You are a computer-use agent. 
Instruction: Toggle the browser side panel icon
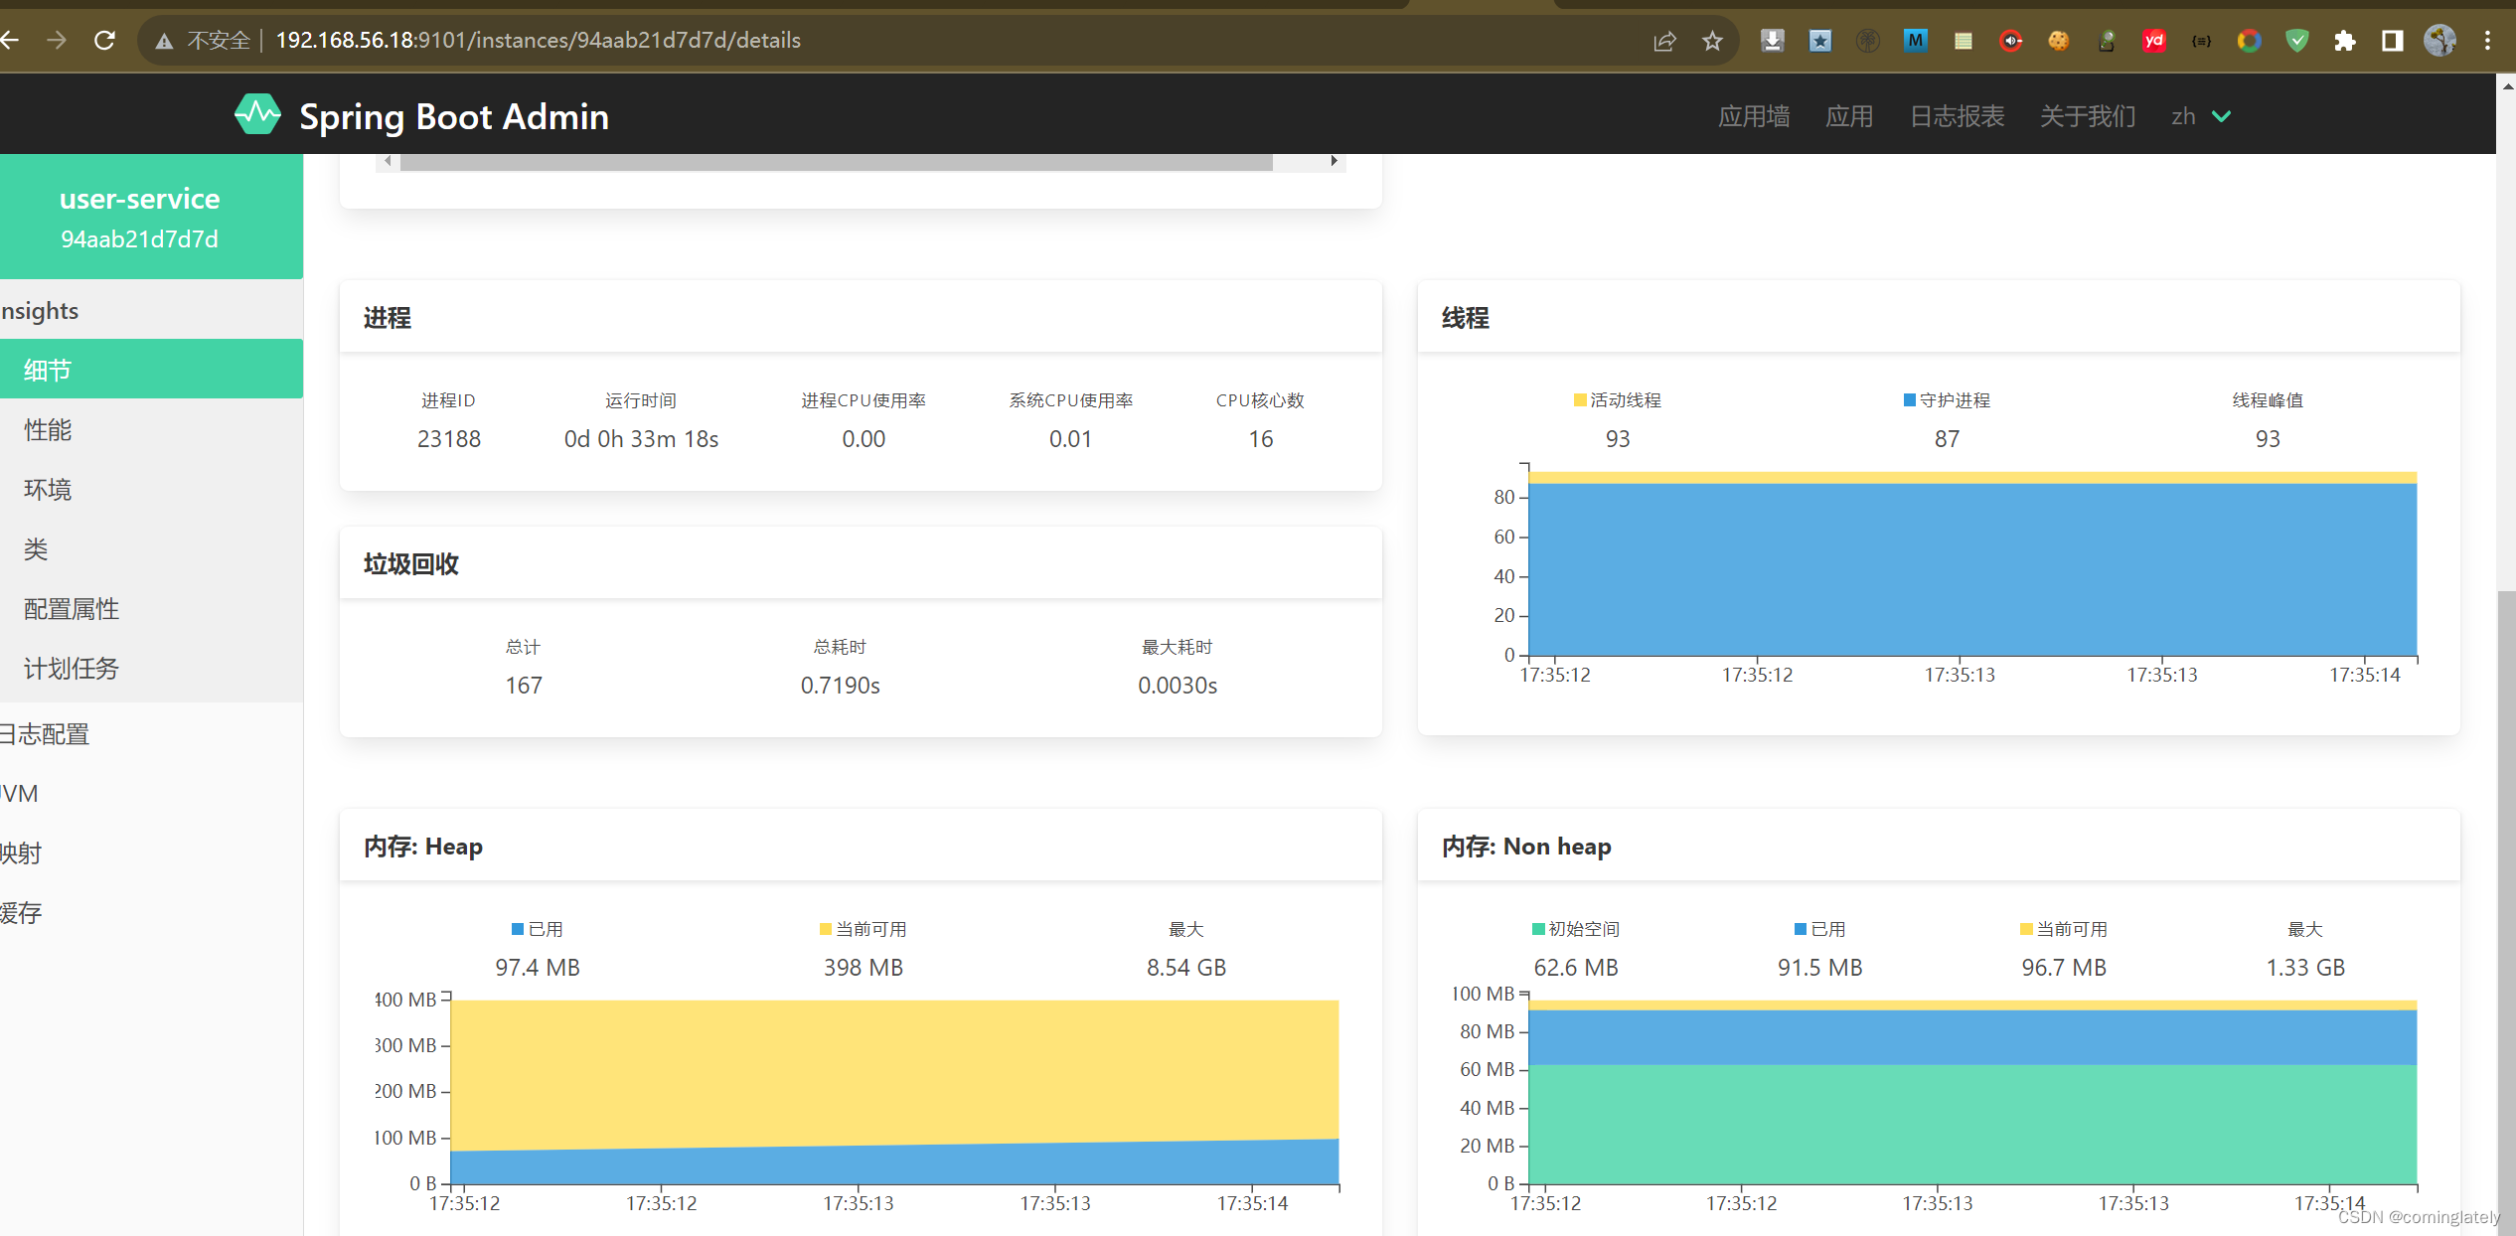point(2392,41)
